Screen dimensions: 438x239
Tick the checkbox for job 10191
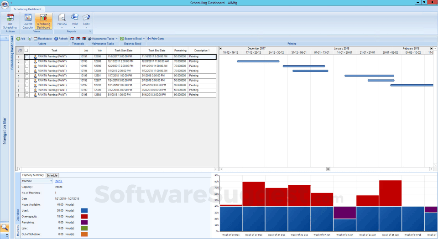pos(26,57)
